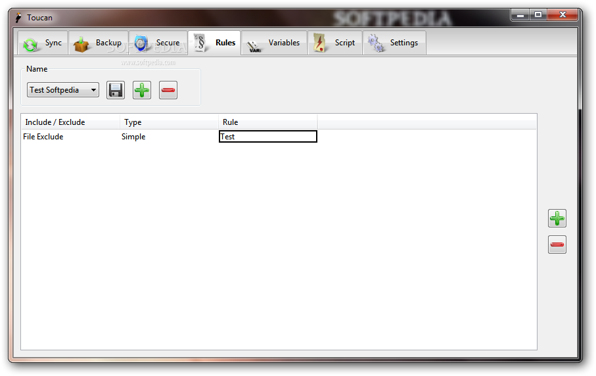Click the Rule column header
596x376 pixels.
(268, 122)
